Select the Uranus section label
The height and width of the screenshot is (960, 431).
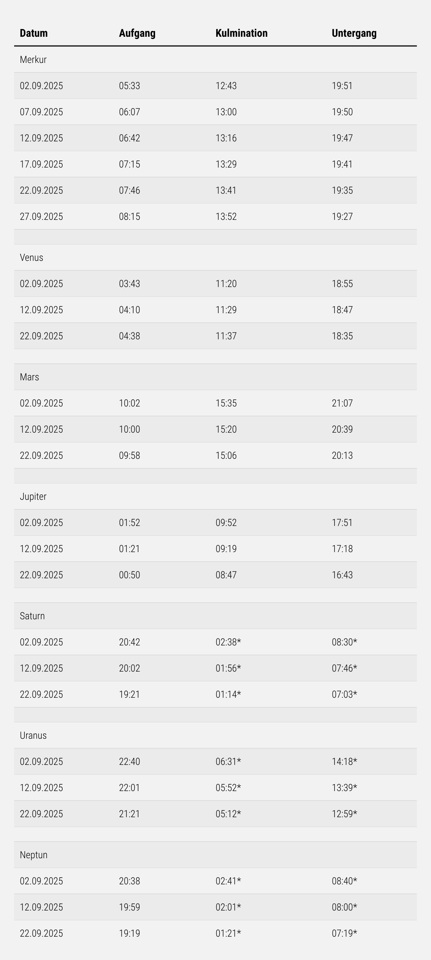tap(33, 735)
